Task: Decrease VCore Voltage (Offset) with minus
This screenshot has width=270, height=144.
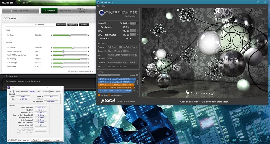Action: click(52, 52)
